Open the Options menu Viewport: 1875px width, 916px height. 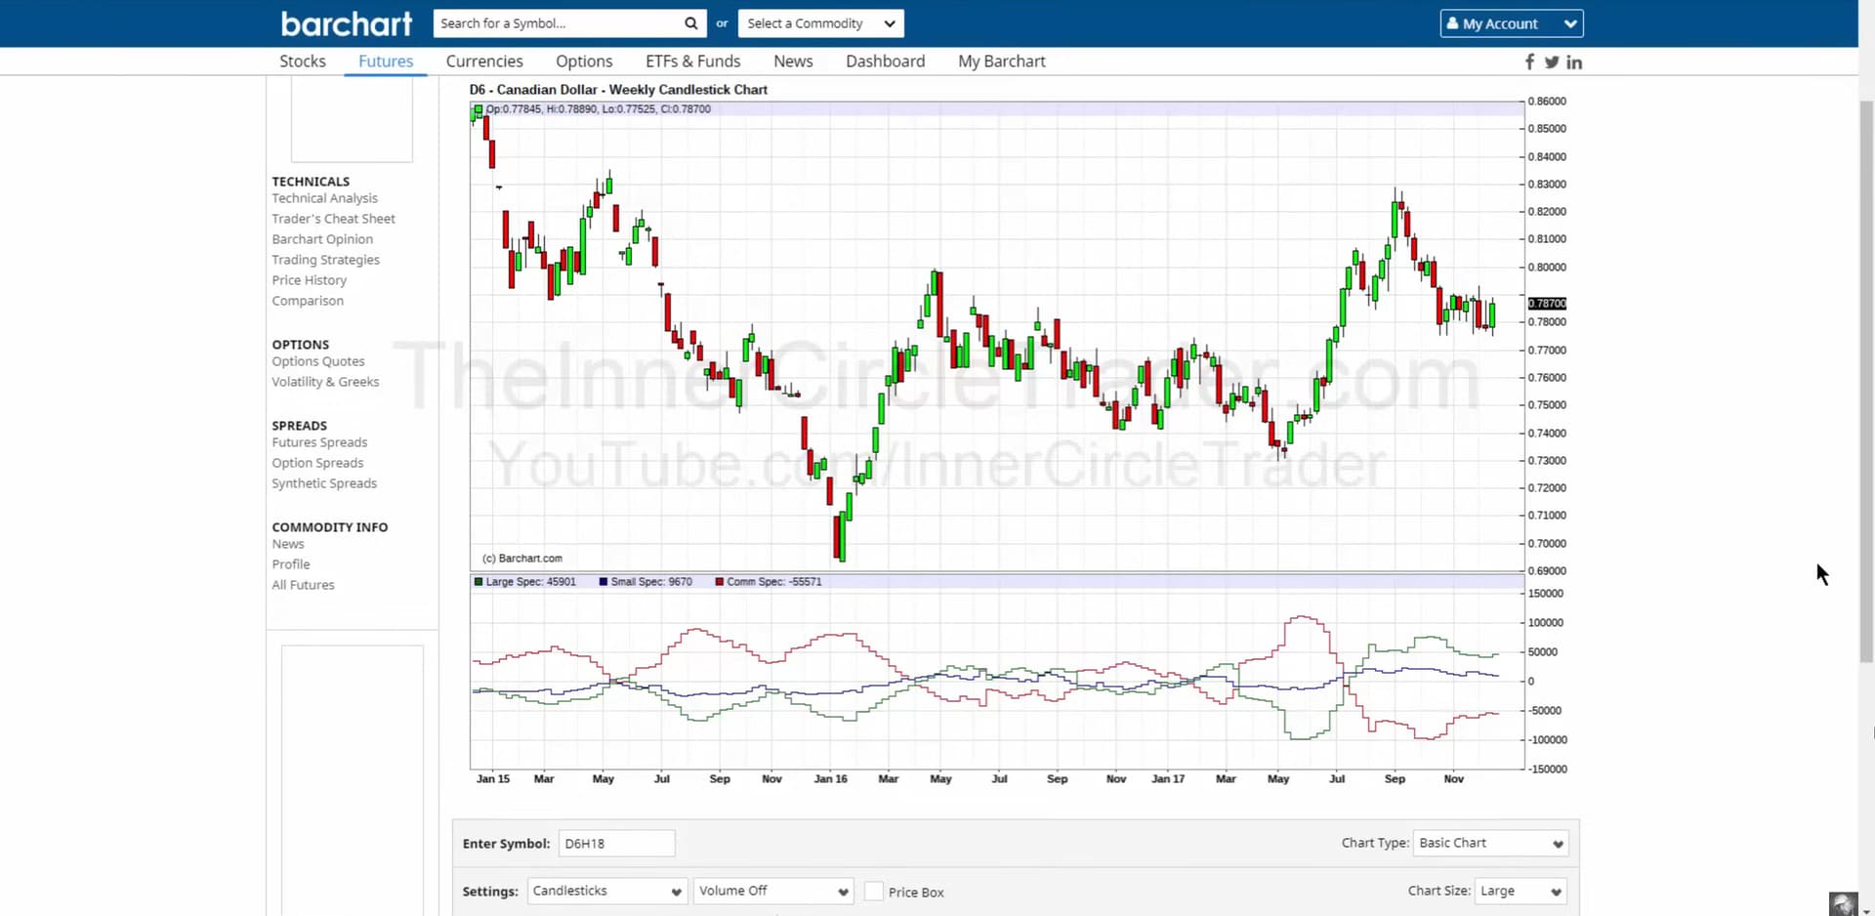point(584,61)
